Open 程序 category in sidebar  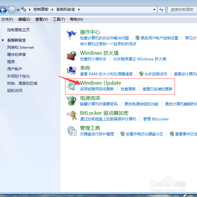pos(11,62)
